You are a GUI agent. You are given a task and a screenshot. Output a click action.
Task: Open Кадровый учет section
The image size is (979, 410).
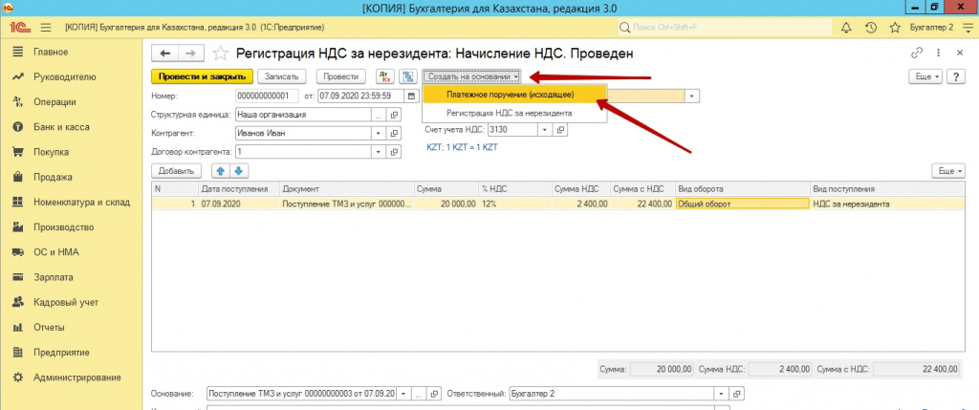click(x=66, y=302)
